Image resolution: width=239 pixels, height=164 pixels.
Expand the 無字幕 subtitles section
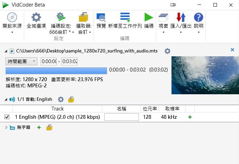tap(6, 127)
